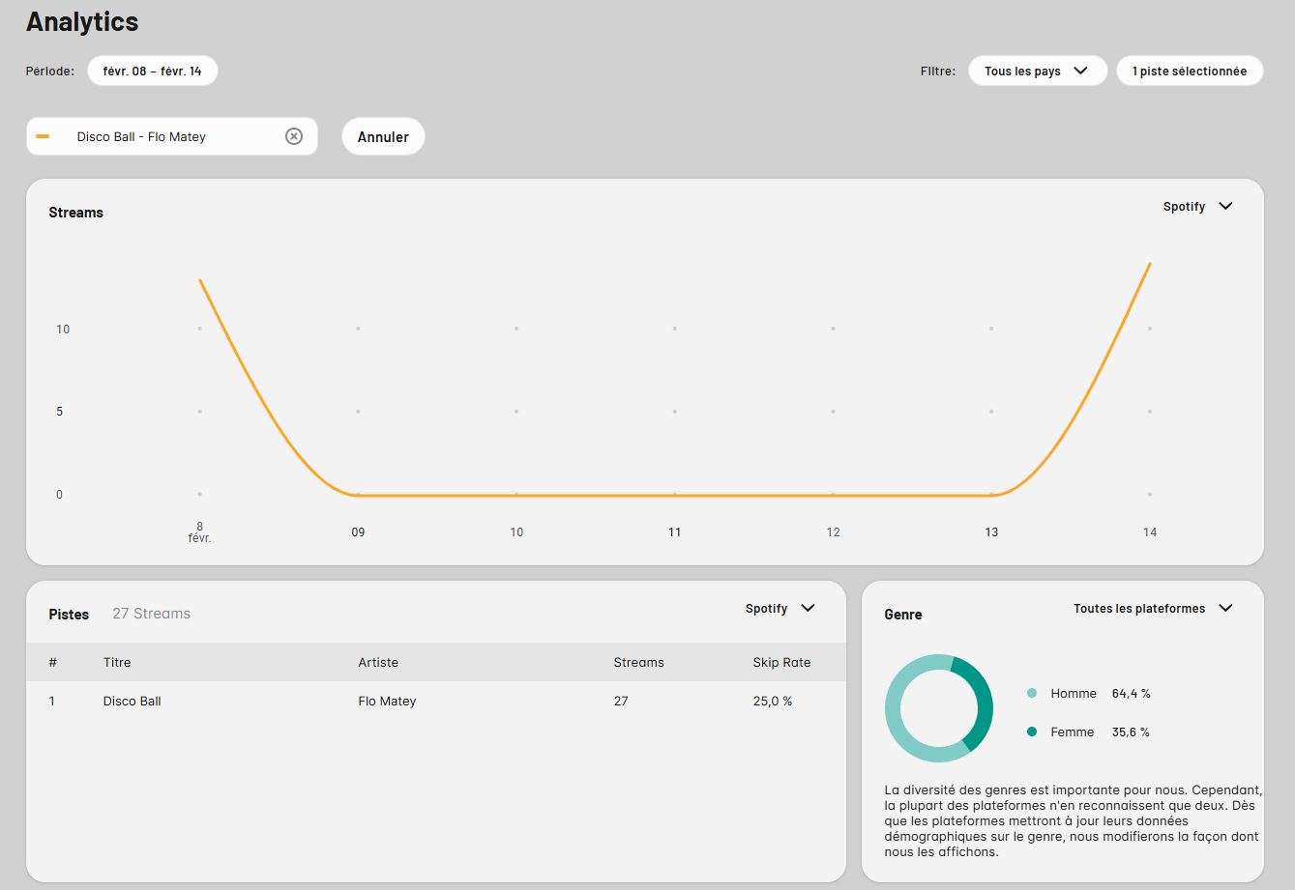Click the Femme legend dot
The width and height of the screenshot is (1295, 890).
click(1032, 732)
